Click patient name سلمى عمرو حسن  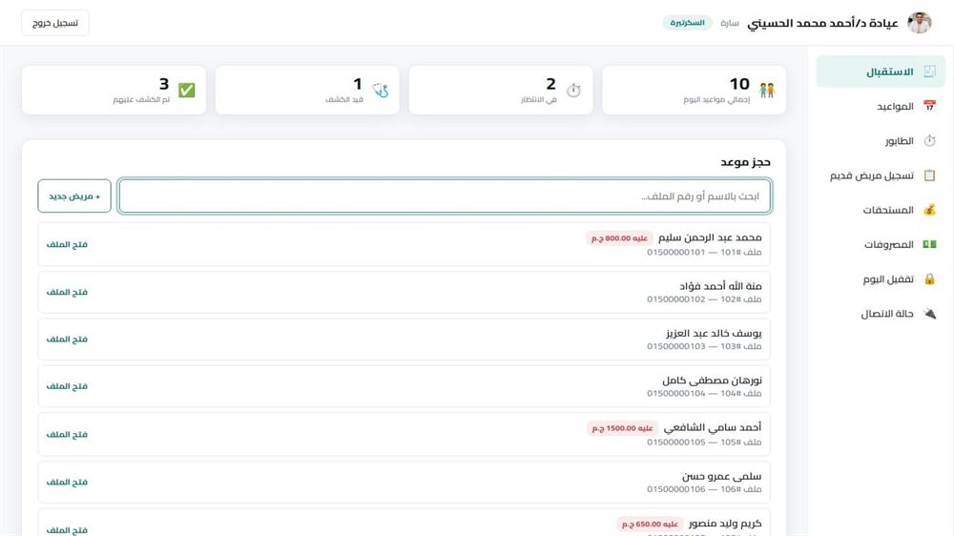(721, 476)
